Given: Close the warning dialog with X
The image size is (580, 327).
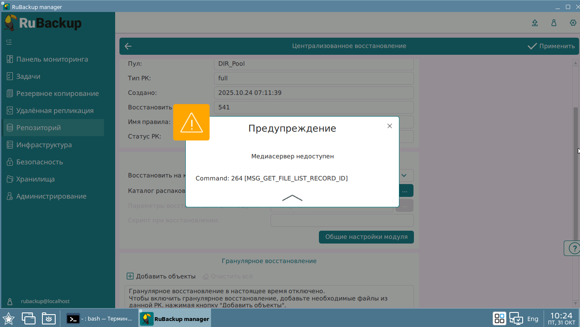Looking at the screenshot, I should coord(389,126).
